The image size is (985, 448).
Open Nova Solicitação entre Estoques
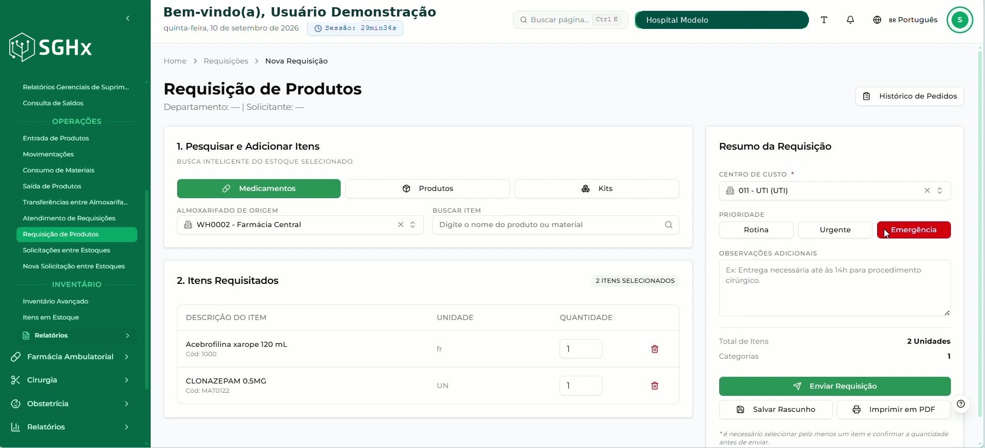74,266
